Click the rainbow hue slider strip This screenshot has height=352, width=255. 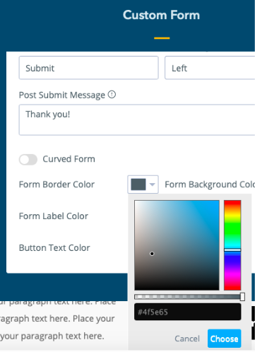(x=232, y=245)
